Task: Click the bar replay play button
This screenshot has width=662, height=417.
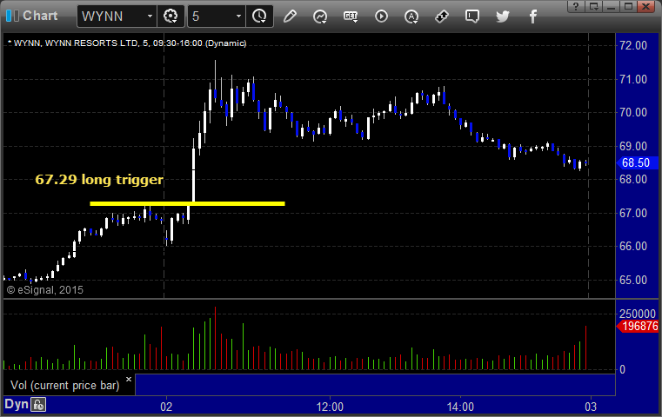Action: [x=381, y=17]
